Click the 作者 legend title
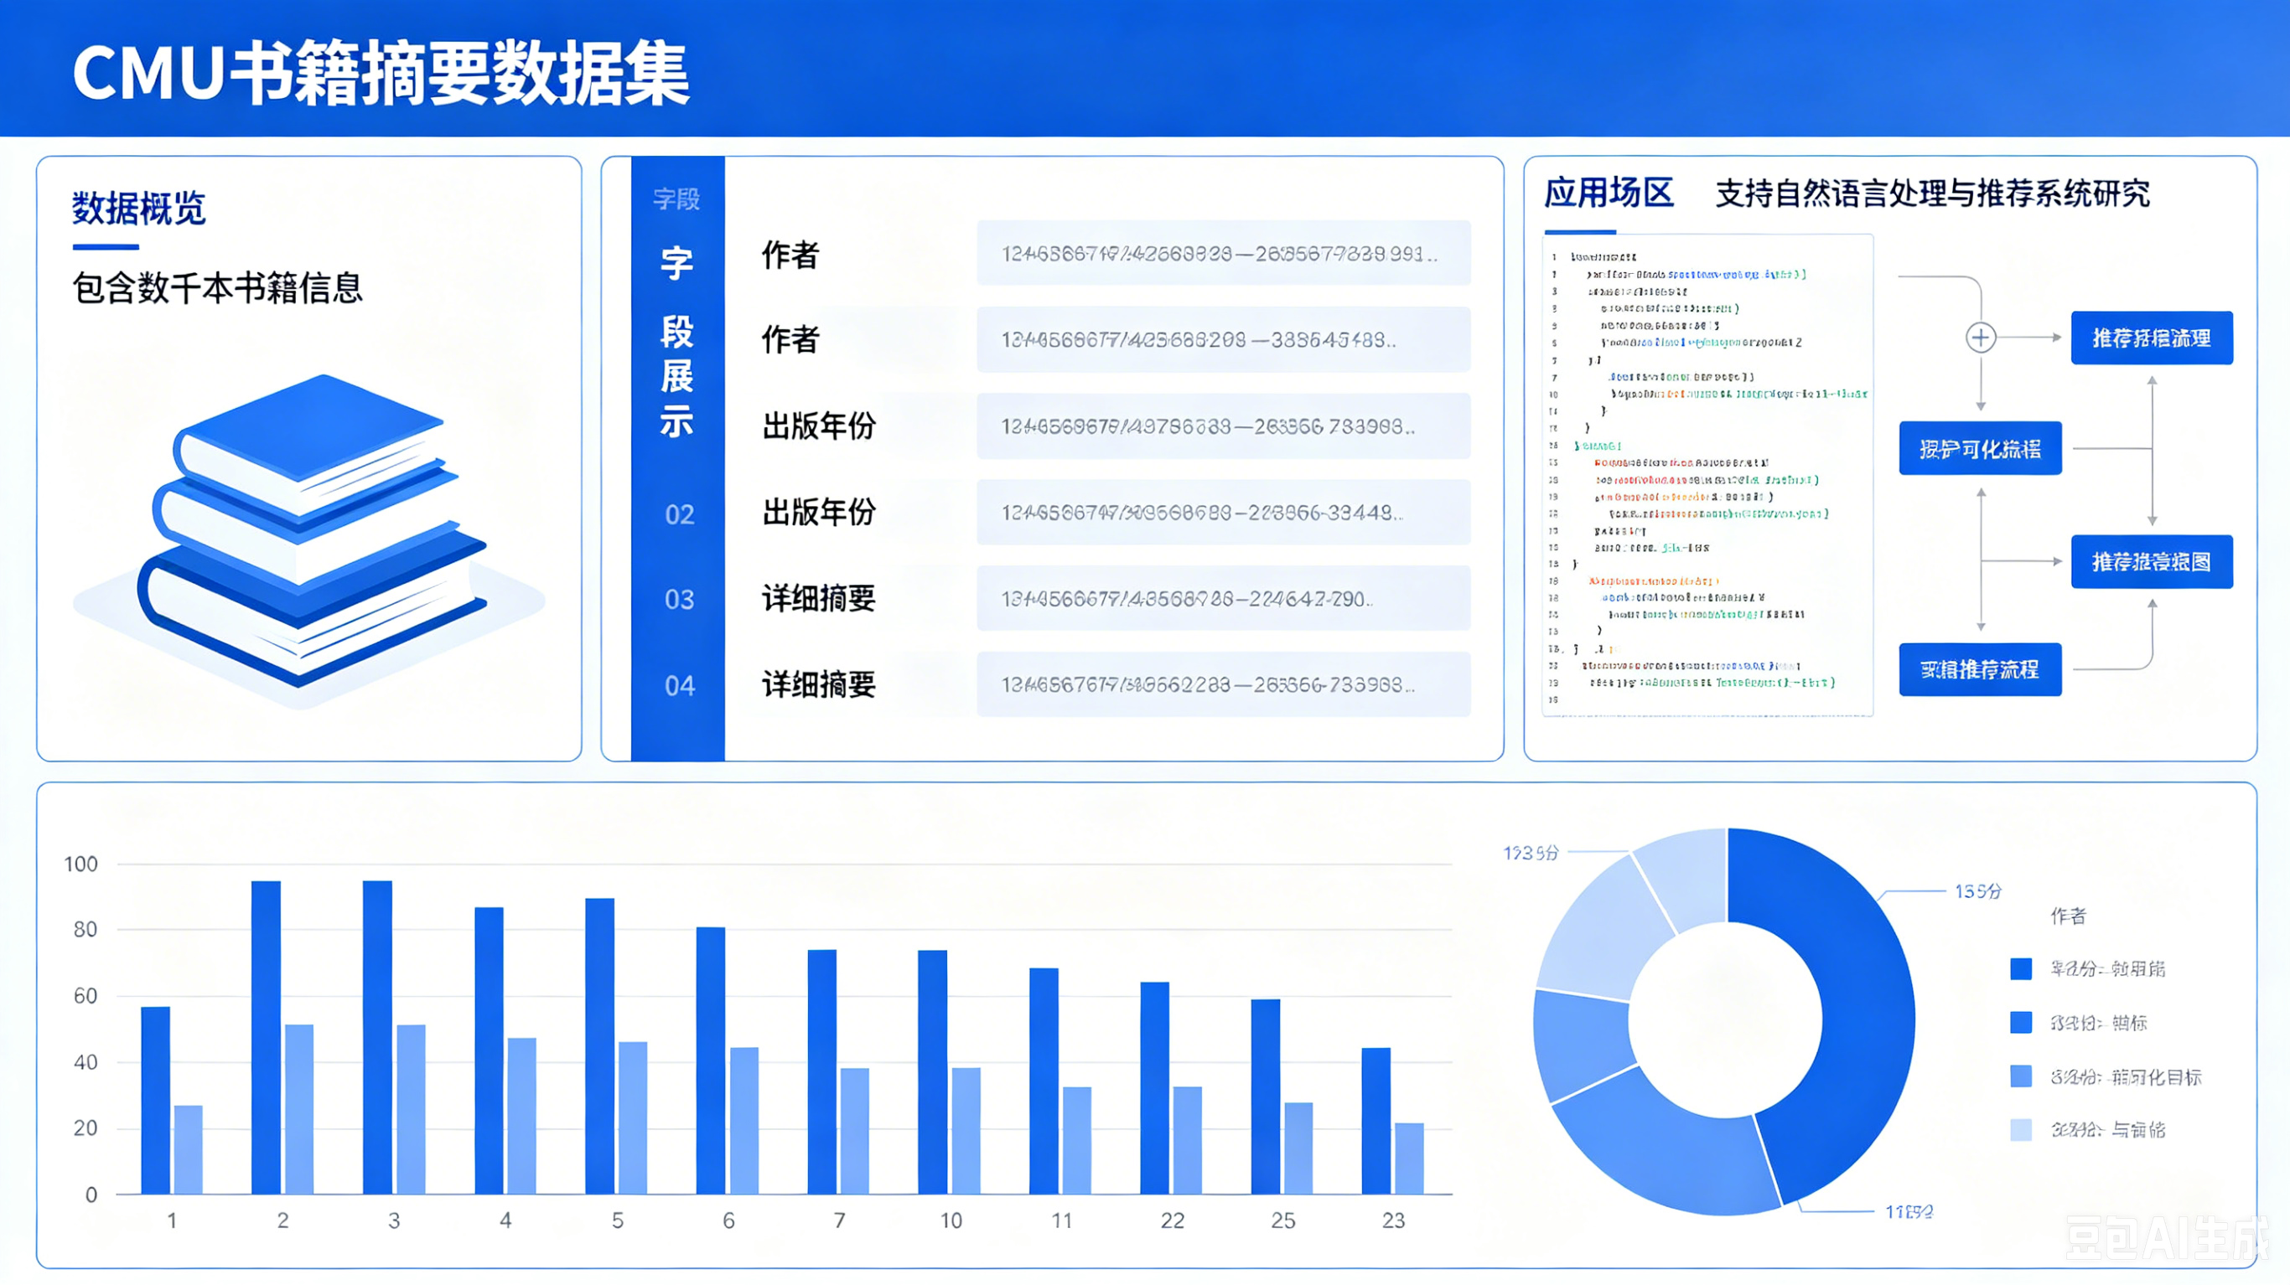The image size is (2290, 1285). click(x=2068, y=916)
